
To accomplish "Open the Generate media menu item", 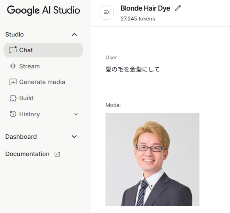I will [x=43, y=82].
